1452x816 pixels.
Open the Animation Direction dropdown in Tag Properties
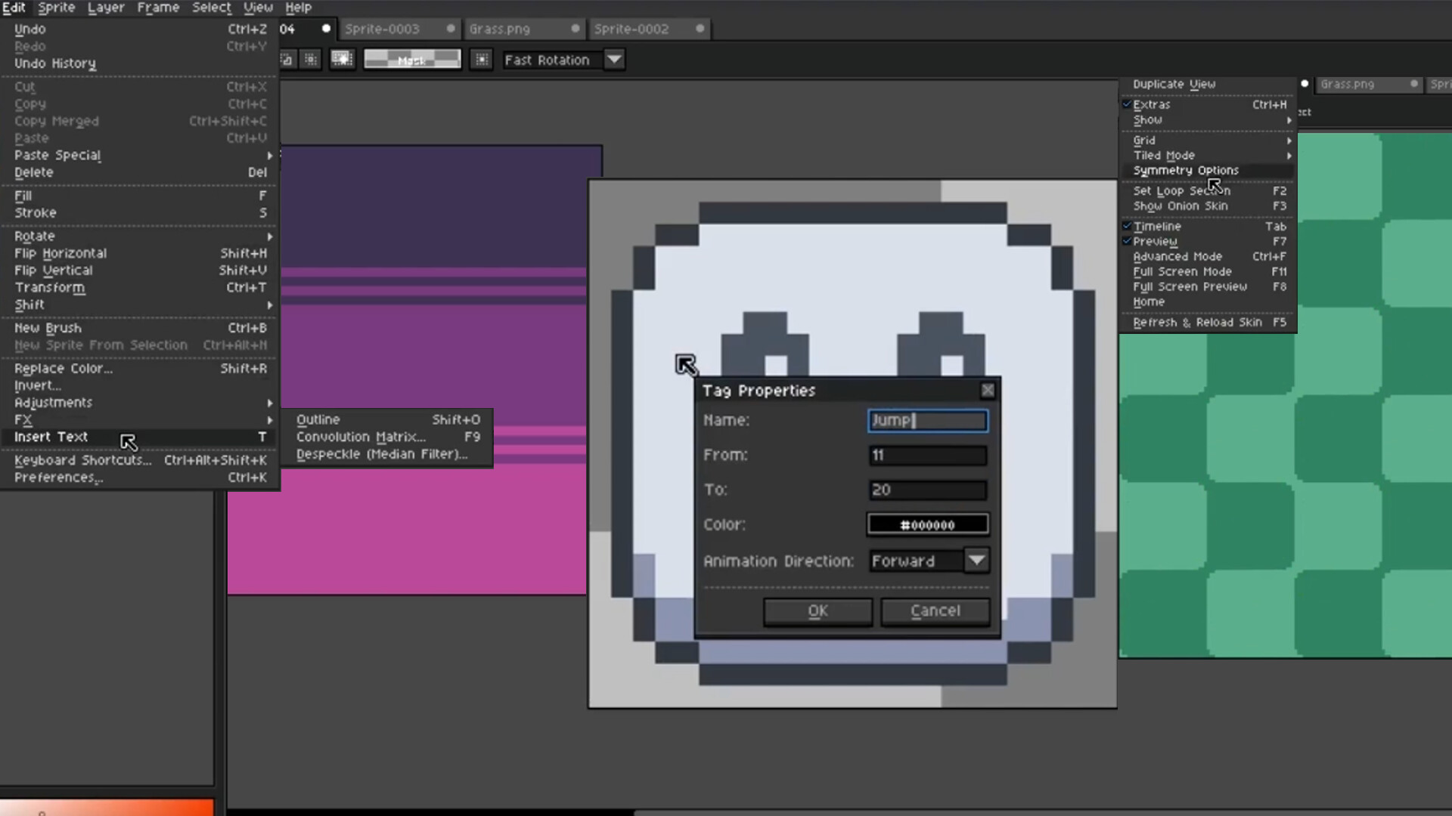click(976, 561)
